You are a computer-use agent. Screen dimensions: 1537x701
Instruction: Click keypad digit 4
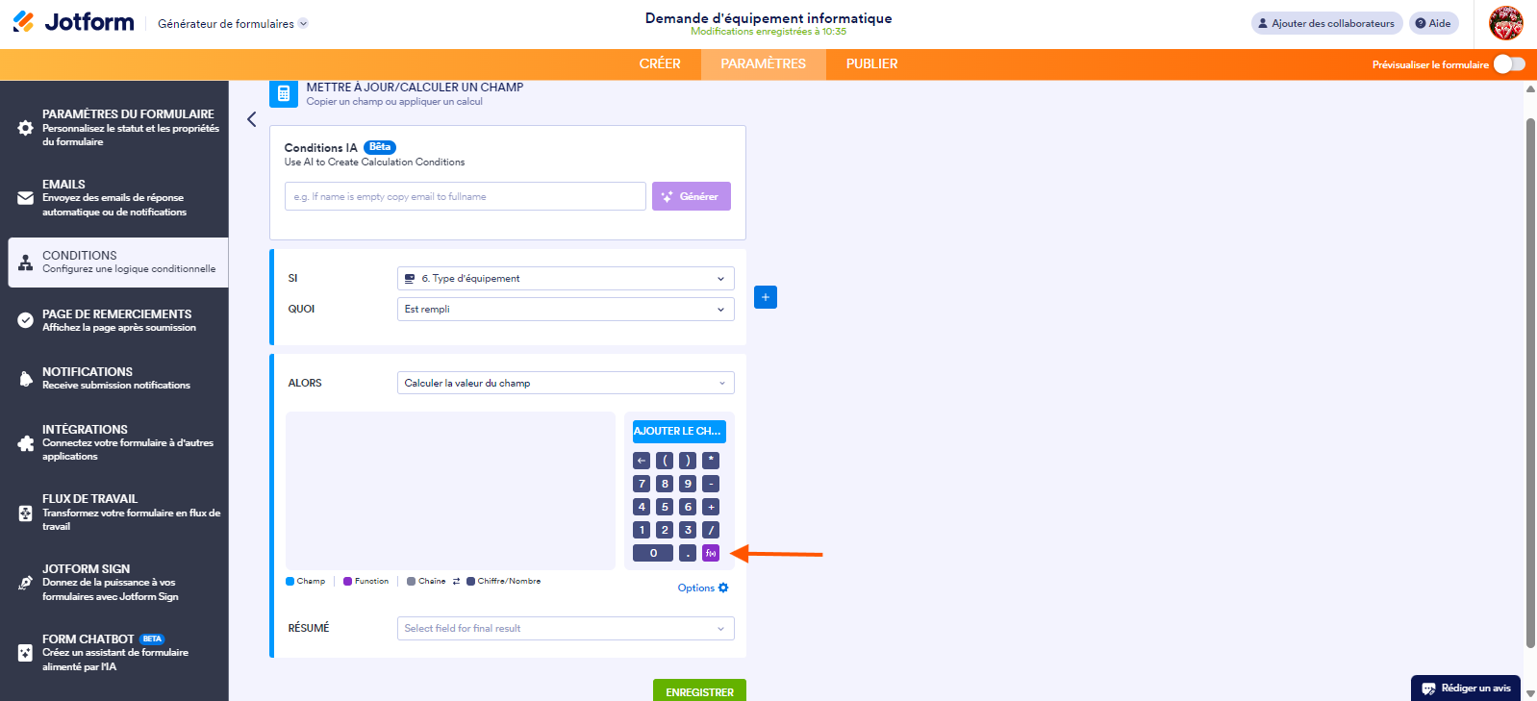point(642,507)
